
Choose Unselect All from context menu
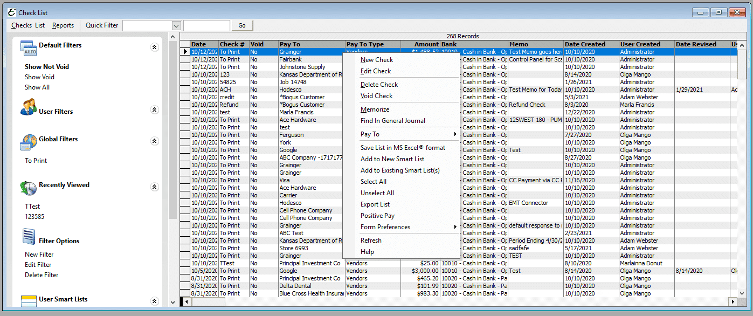(377, 193)
